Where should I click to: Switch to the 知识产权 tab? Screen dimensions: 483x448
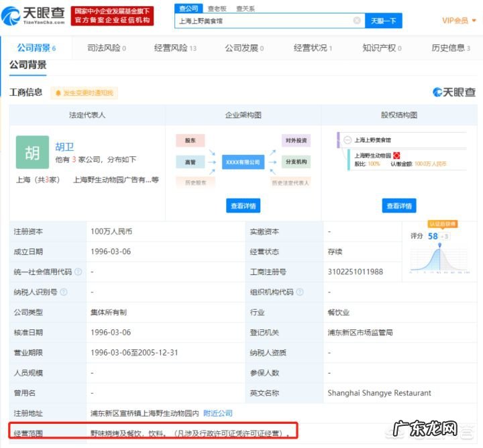point(382,48)
